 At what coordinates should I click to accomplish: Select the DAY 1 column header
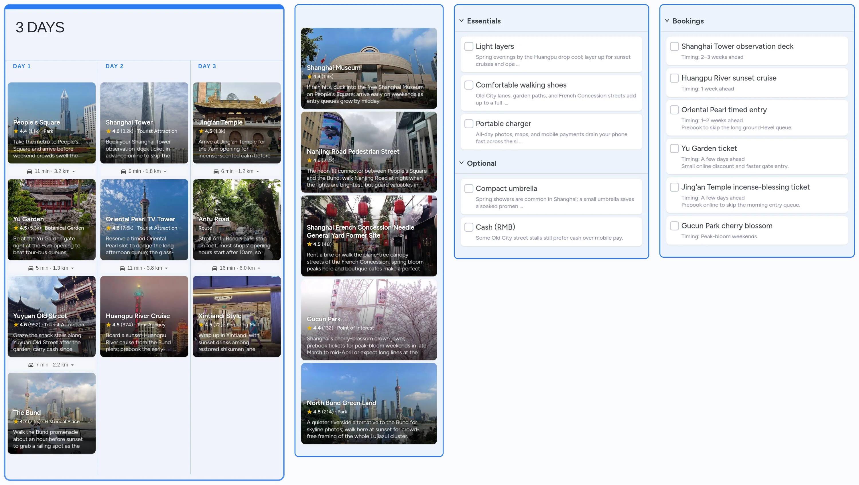[22, 66]
